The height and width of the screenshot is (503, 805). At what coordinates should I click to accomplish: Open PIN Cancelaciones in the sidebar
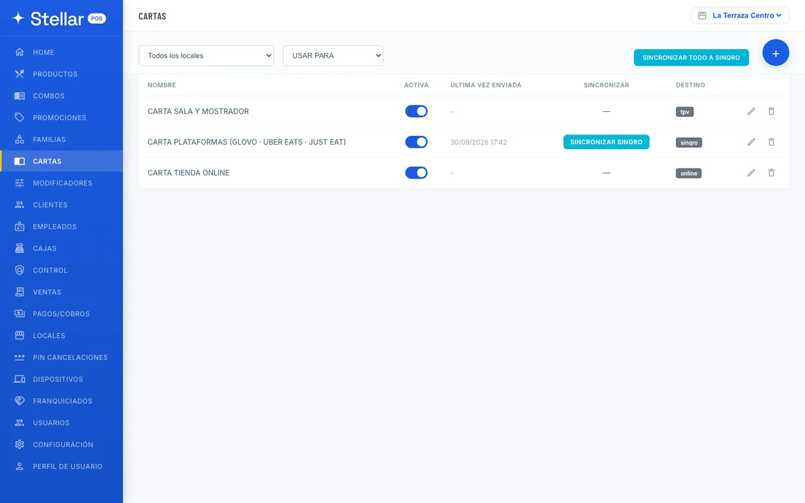62,357
